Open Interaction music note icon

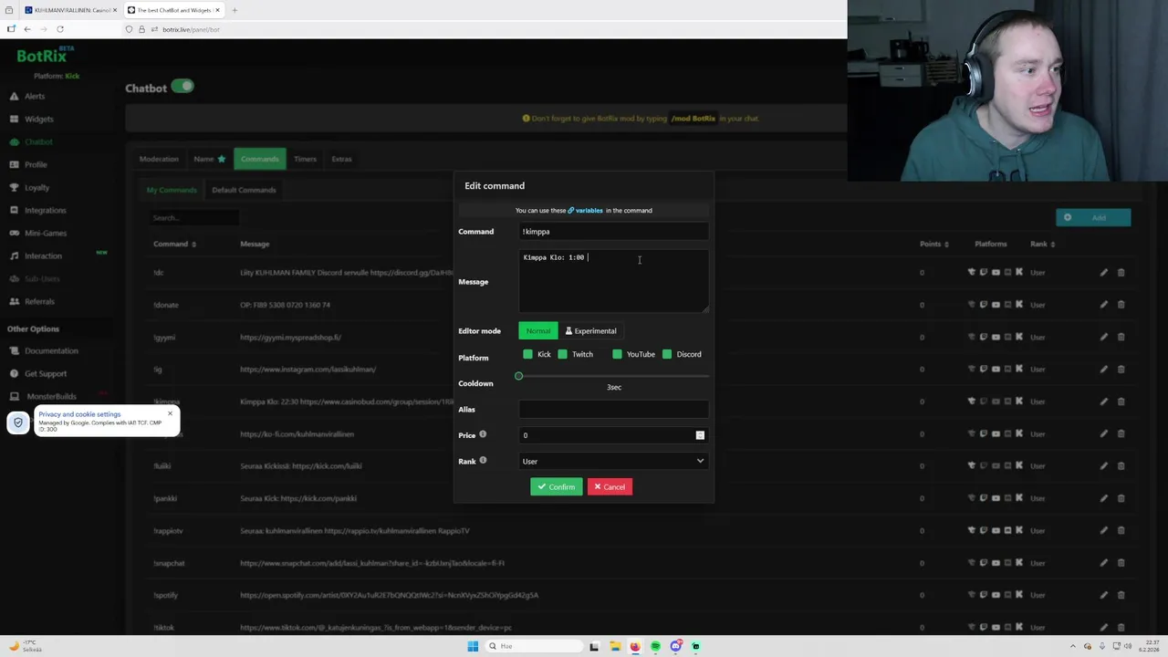pyautogui.click(x=14, y=255)
